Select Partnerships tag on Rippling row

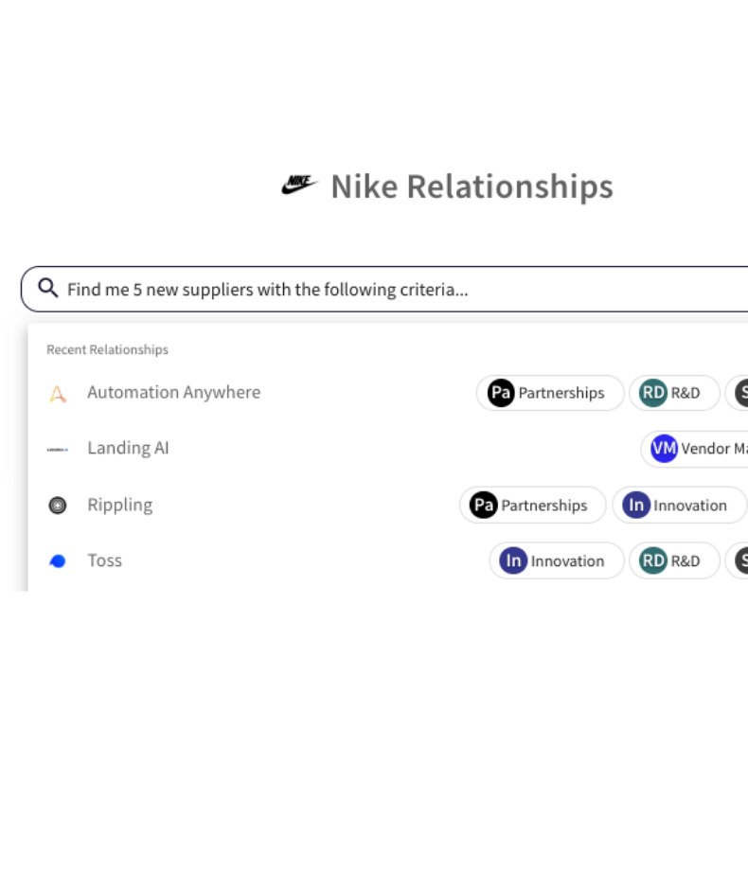coord(532,505)
